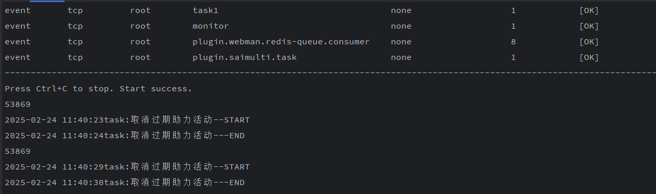Click the [OK] status in task1 row

pos(589,10)
